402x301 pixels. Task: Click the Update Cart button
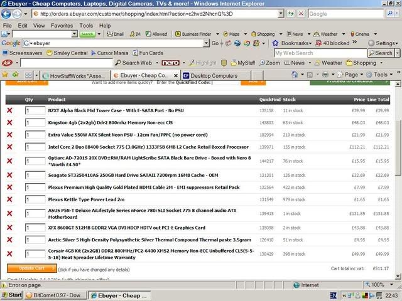[32, 268]
